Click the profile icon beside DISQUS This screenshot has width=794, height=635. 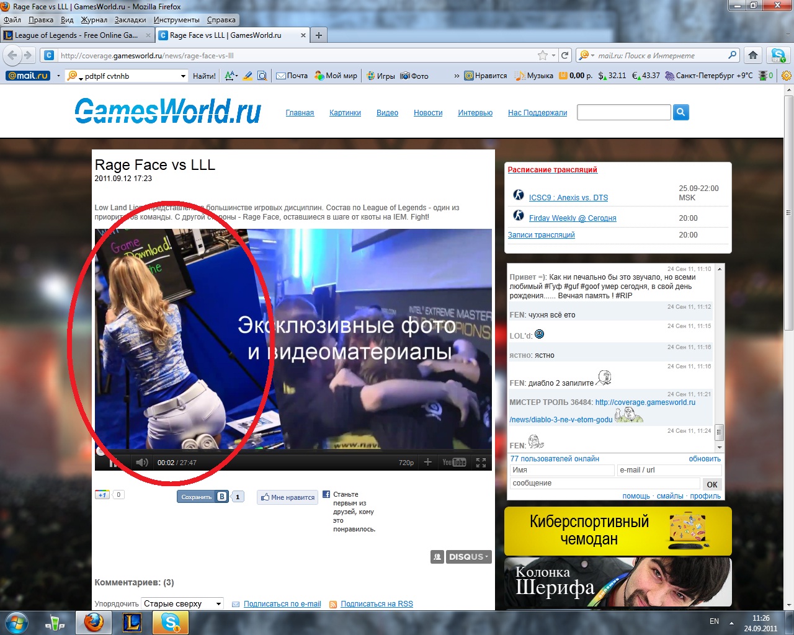[437, 557]
